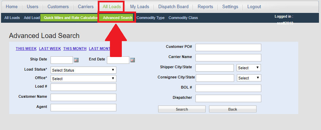Open the Consignee state Select dropdown
Screen dimensions: 321x130
click(249, 78)
